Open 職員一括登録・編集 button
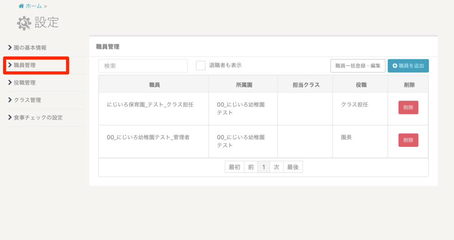This screenshot has height=240, width=454. coord(358,66)
